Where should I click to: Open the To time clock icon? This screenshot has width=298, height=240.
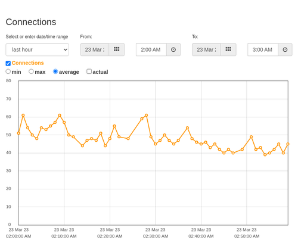pos(285,49)
